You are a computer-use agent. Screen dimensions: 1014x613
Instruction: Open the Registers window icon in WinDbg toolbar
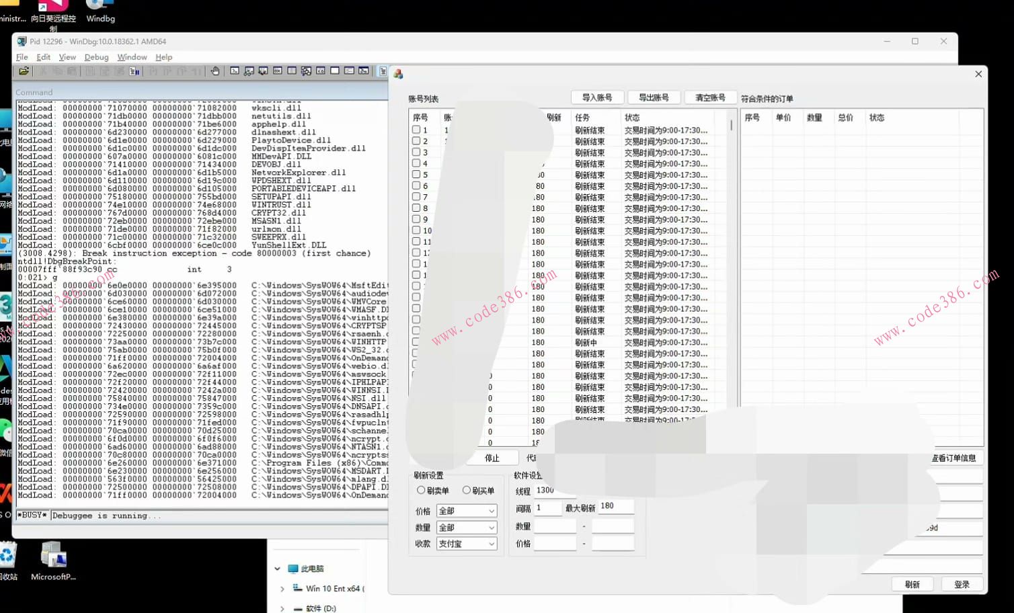277,71
